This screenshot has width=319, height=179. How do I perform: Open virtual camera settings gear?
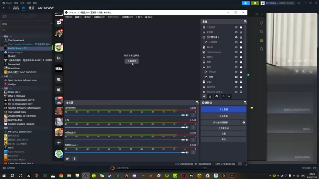tap(244, 123)
